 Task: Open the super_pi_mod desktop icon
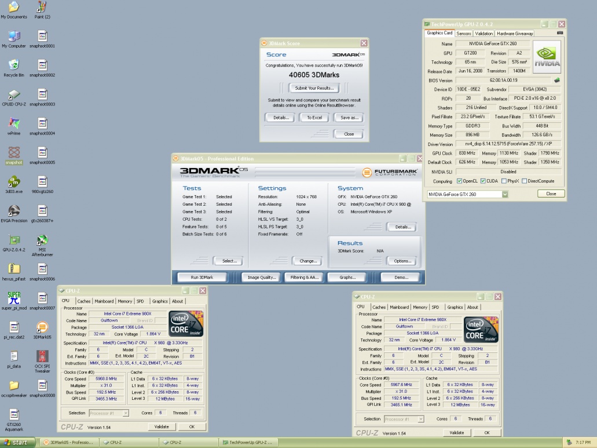tap(14, 298)
